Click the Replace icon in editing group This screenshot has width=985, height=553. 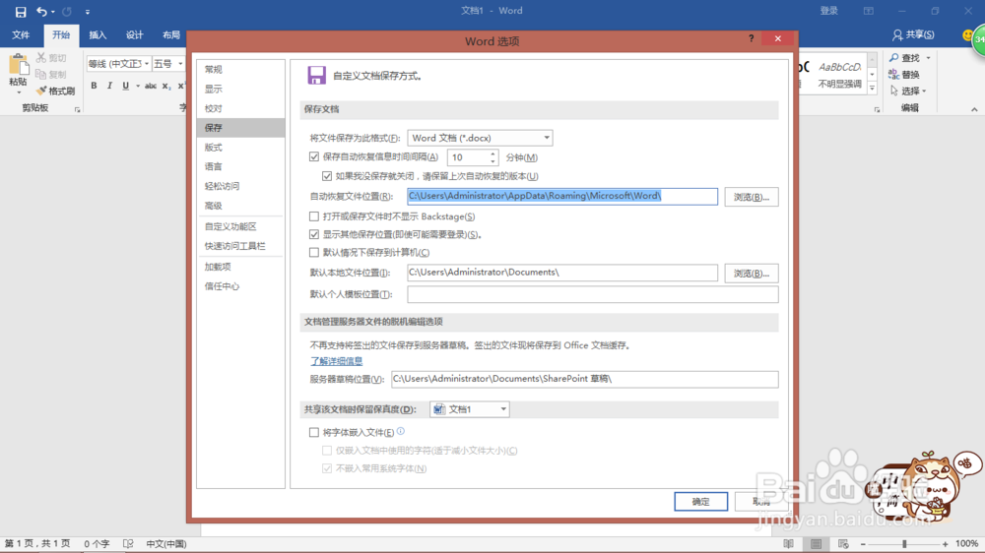click(x=894, y=74)
